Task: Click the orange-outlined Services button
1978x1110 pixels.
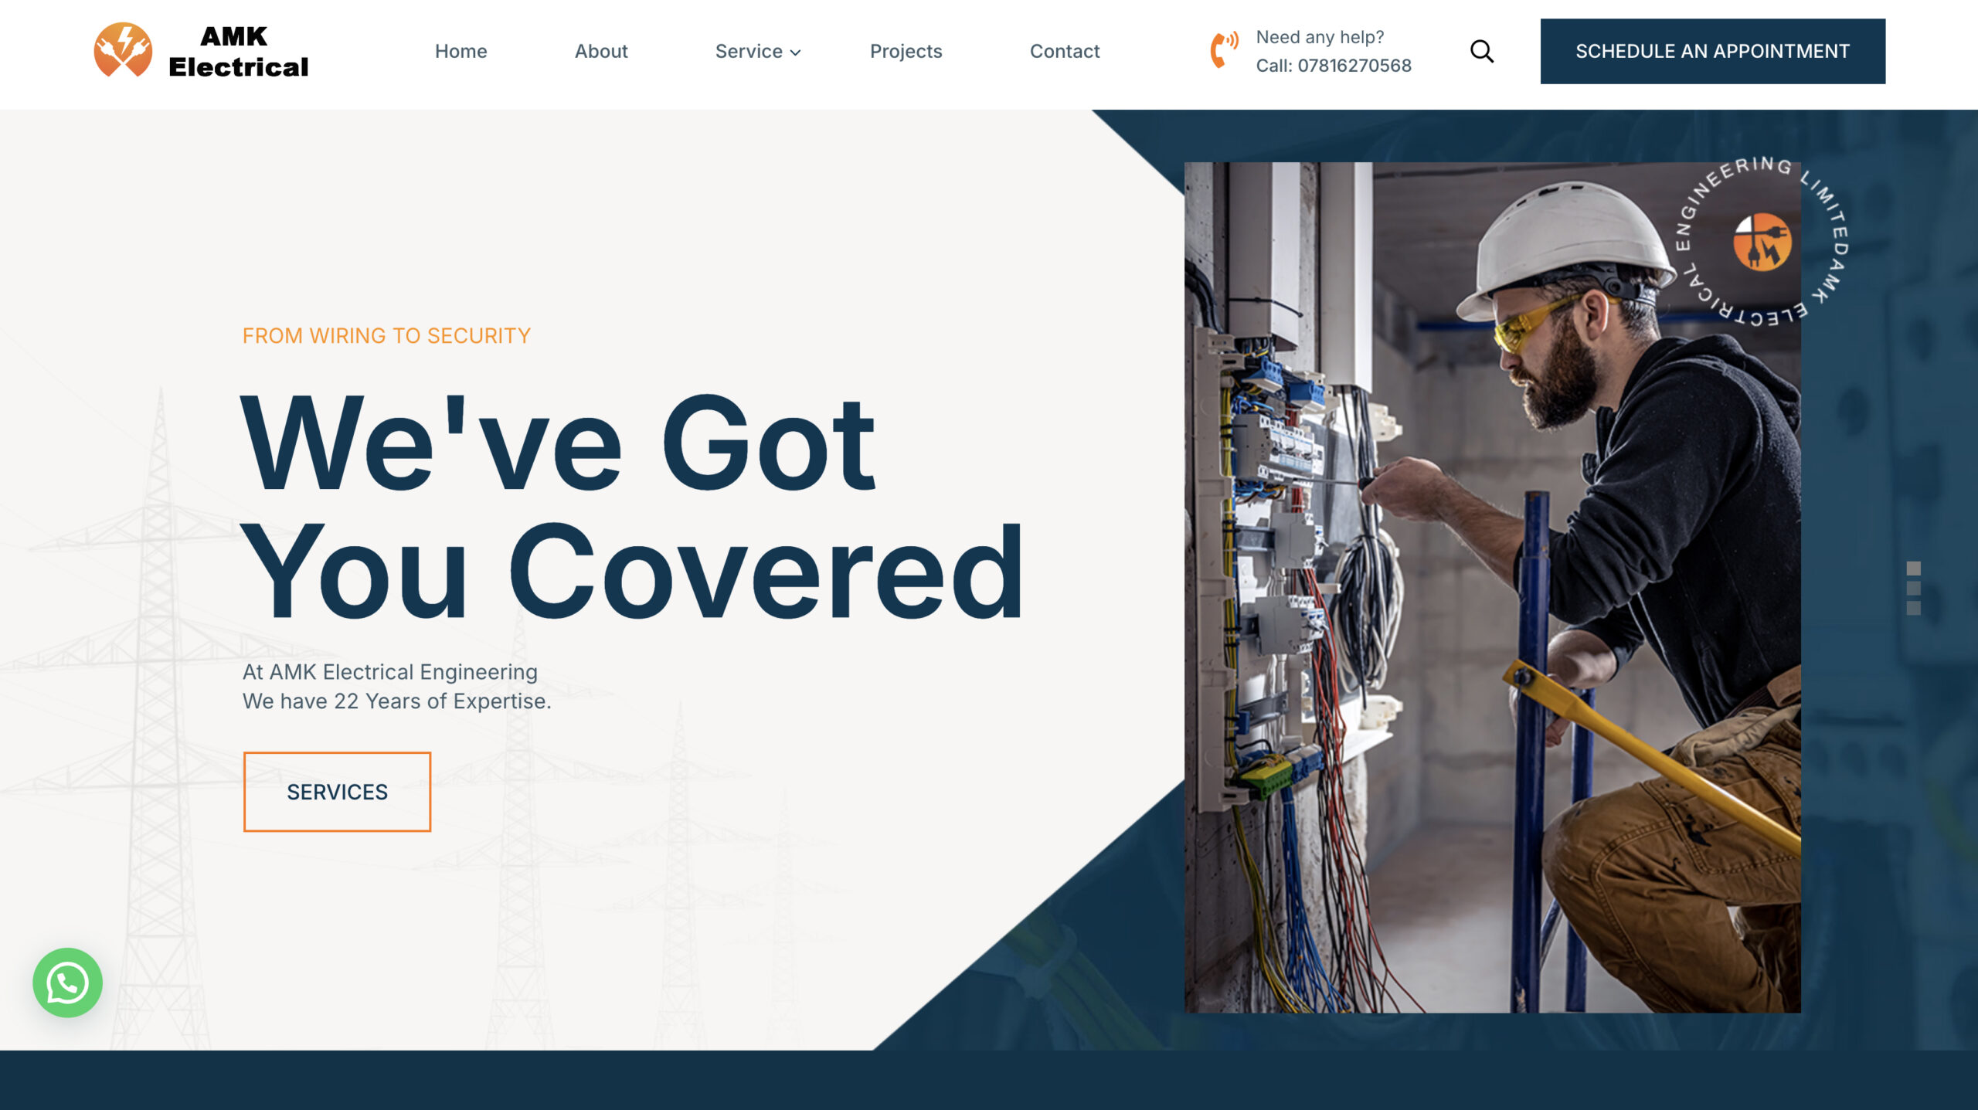Action: (337, 792)
